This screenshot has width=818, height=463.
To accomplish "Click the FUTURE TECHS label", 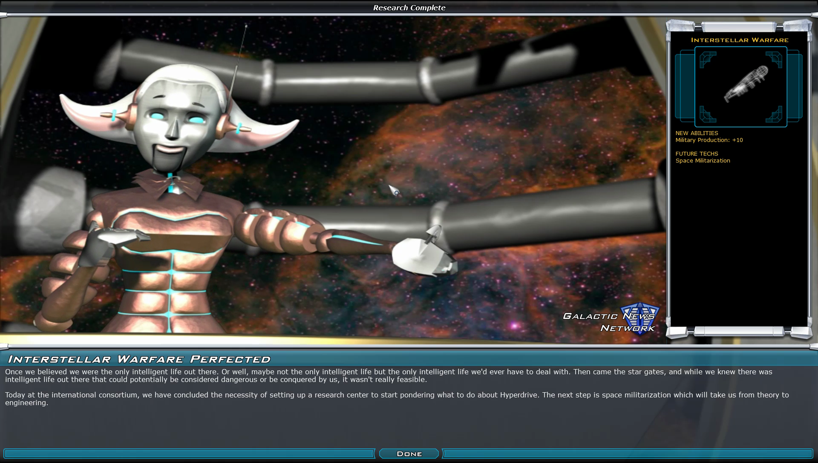I will click(x=697, y=154).
